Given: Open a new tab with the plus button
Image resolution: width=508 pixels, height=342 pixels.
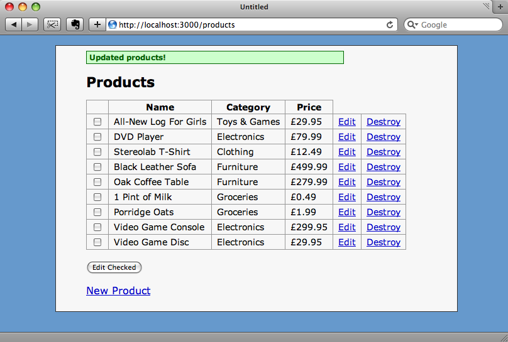Looking at the screenshot, I should coord(500,7).
